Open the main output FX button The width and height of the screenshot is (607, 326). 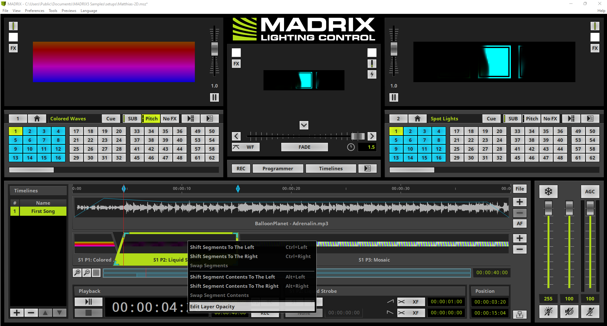(236, 64)
